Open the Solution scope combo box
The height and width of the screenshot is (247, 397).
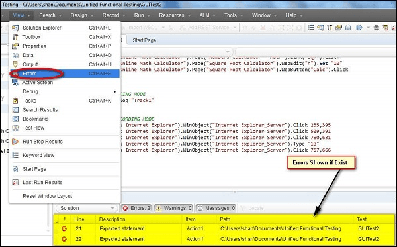tap(86, 208)
